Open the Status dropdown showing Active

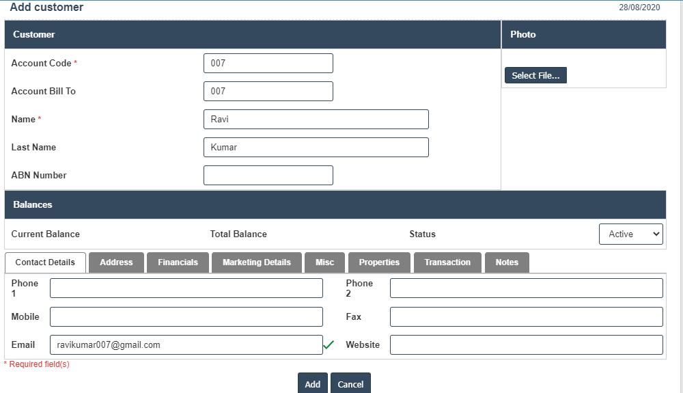point(630,234)
